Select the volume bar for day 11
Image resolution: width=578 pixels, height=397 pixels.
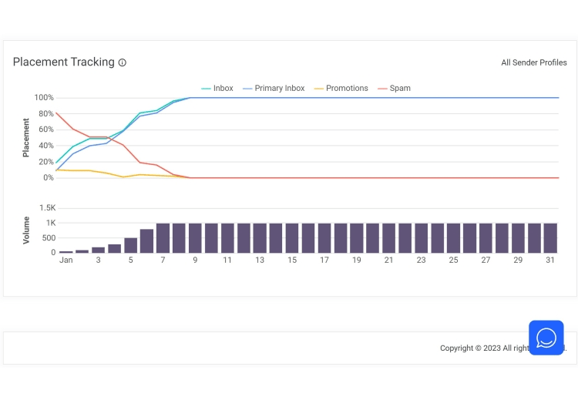click(x=227, y=238)
